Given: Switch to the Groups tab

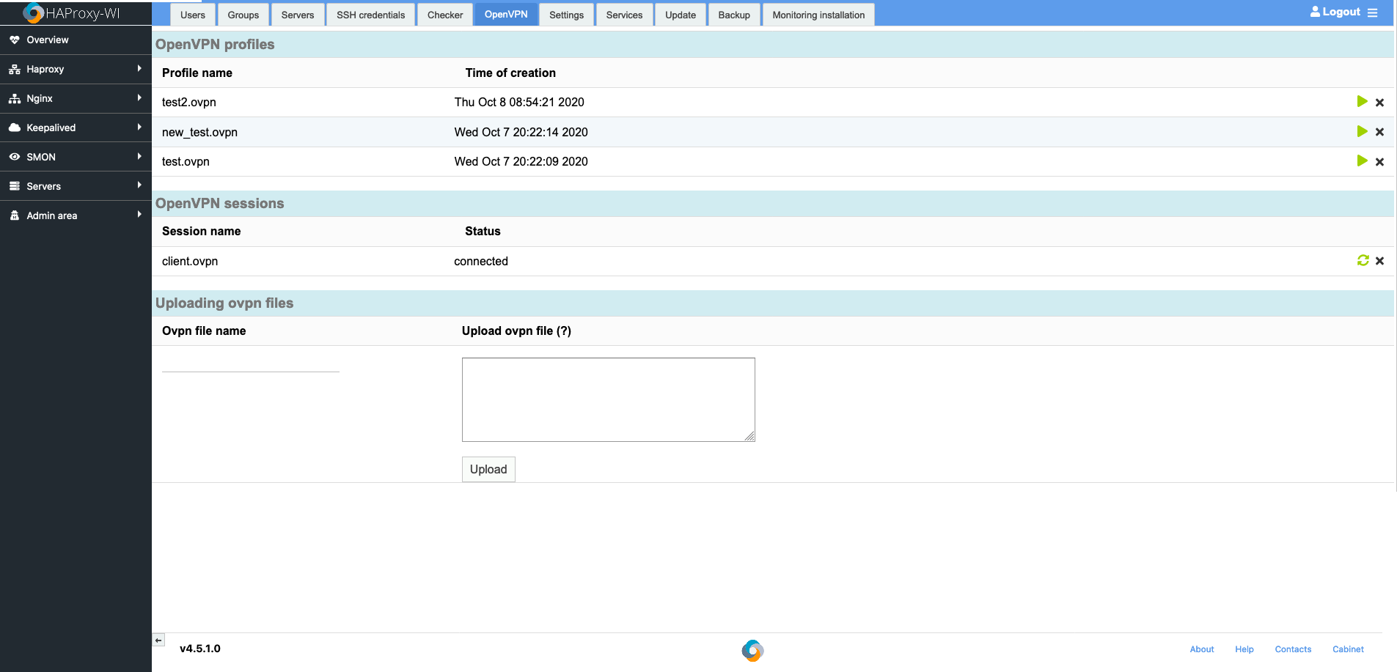Looking at the screenshot, I should click(243, 15).
